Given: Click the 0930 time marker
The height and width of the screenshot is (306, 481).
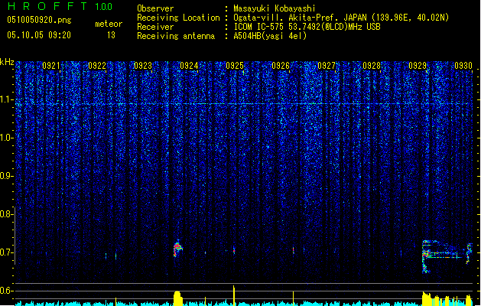Looking at the screenshot, I should pos(463,66).
